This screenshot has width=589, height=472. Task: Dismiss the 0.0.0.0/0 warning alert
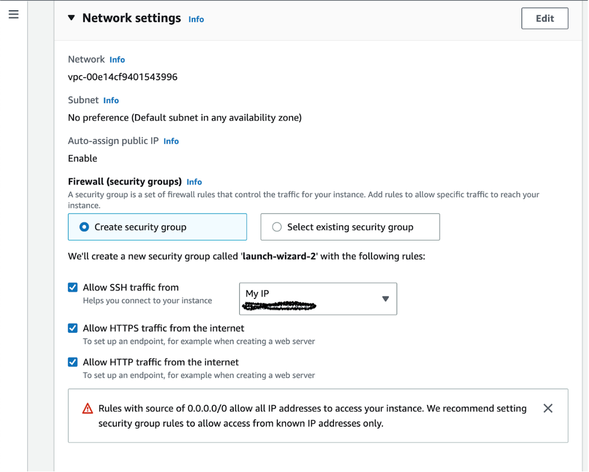tap(547, 408)
